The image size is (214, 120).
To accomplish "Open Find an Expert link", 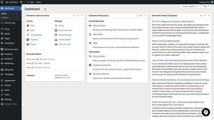I will pyautogui.click(x=99, y=56).
